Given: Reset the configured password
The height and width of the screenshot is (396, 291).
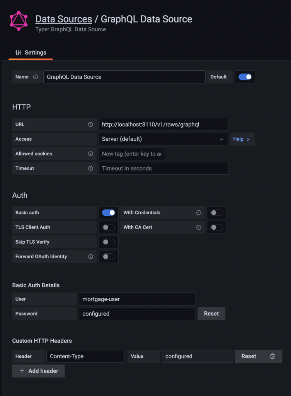Looking at the screenshot, I should pyautogui.click(x=211, y=314).
